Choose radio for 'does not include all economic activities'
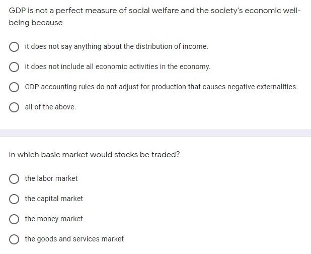The width and height of the screenshot is (311, 254). (x=15, y=67)
